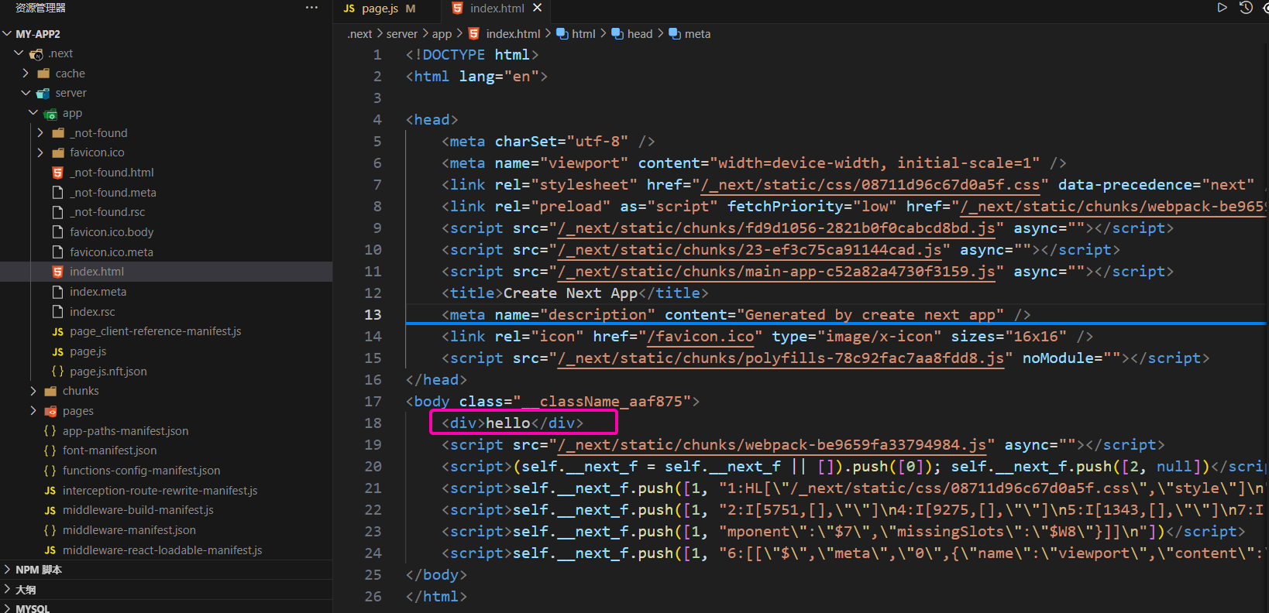Image resolution: width=1269 pixels, height=613 pixels.
Task: Open _not-found.meta file
Action: click(x=113, y=193)
